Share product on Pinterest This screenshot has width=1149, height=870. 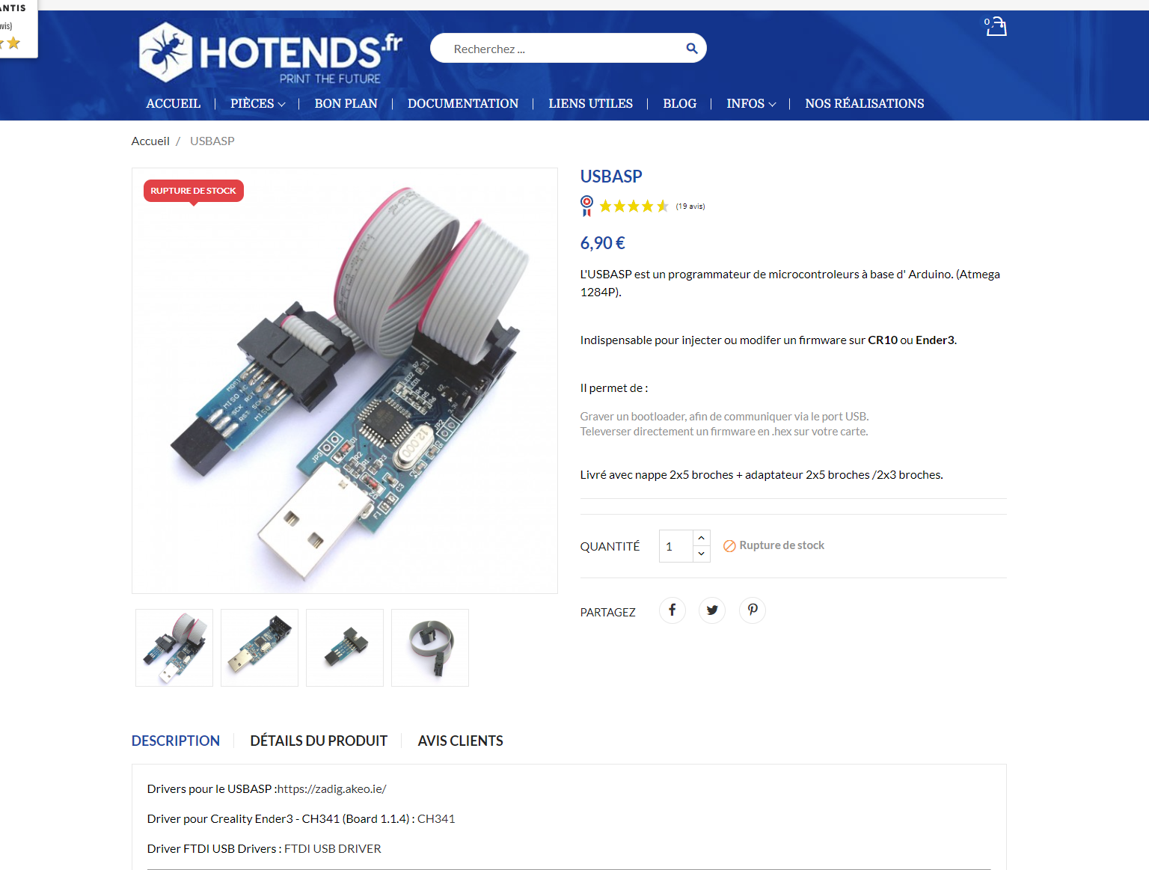coord(753,610)
